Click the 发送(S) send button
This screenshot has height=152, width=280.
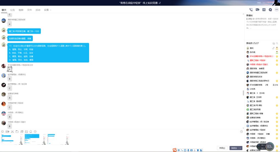(234, 148)
